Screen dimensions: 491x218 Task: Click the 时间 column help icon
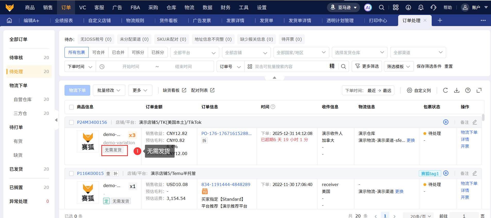(273, 107)
